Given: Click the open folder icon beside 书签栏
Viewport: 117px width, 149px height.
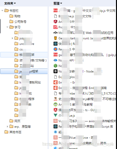Looking at the screenshot, I should 7,11.
